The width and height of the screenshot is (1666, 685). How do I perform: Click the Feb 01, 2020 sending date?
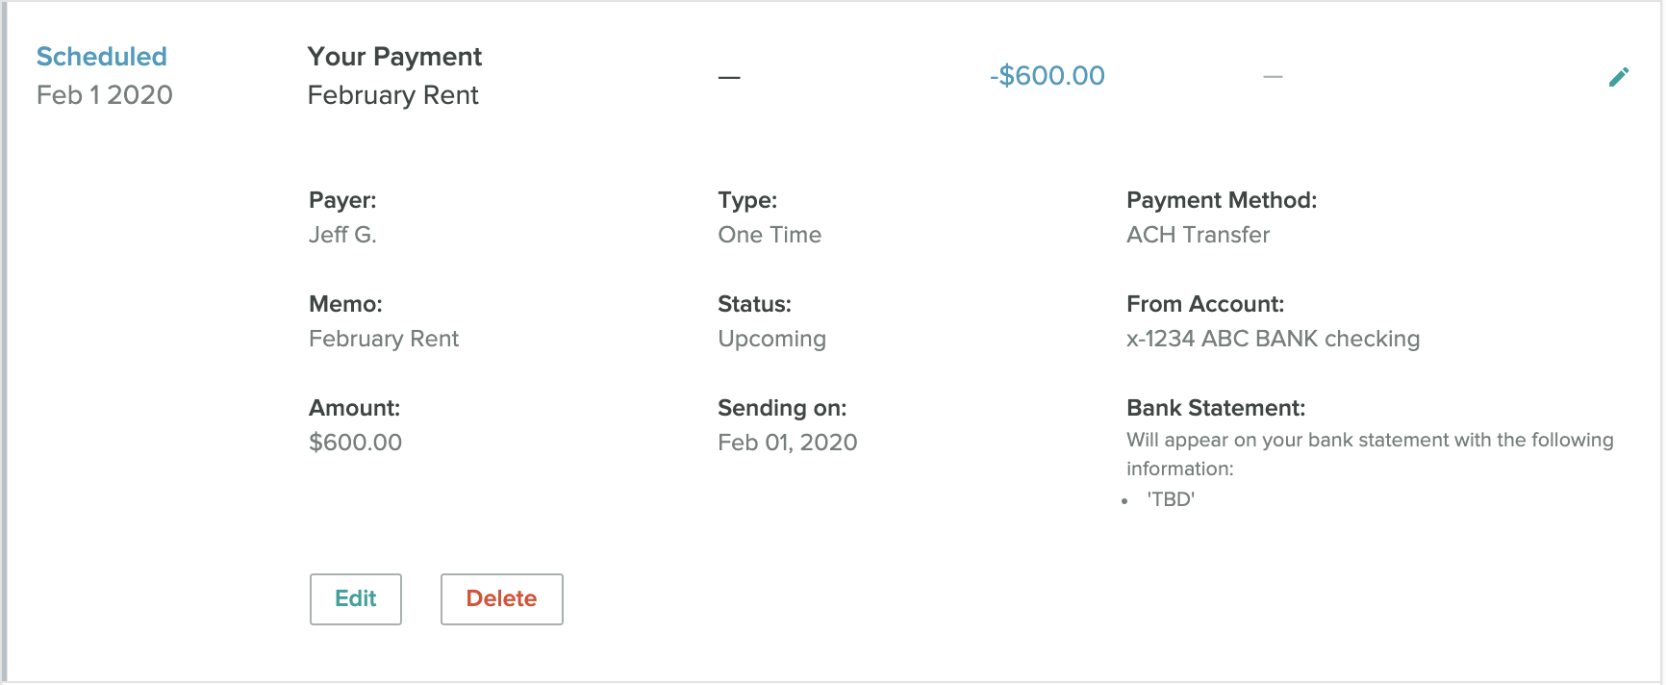[x=787, y=443]
